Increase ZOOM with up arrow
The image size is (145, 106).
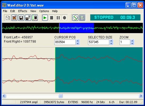tap(132, 41)
